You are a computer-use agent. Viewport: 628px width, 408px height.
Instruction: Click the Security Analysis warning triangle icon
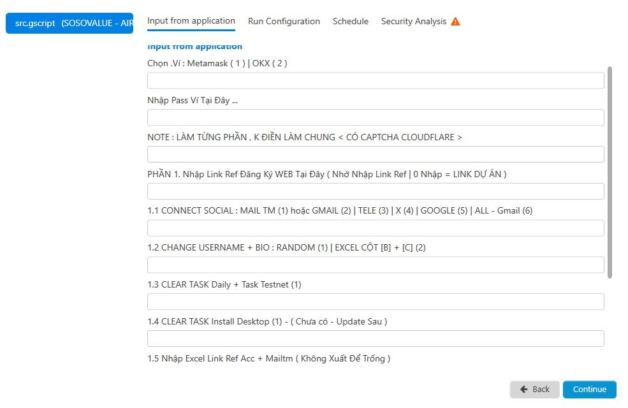tap(455, 21)
